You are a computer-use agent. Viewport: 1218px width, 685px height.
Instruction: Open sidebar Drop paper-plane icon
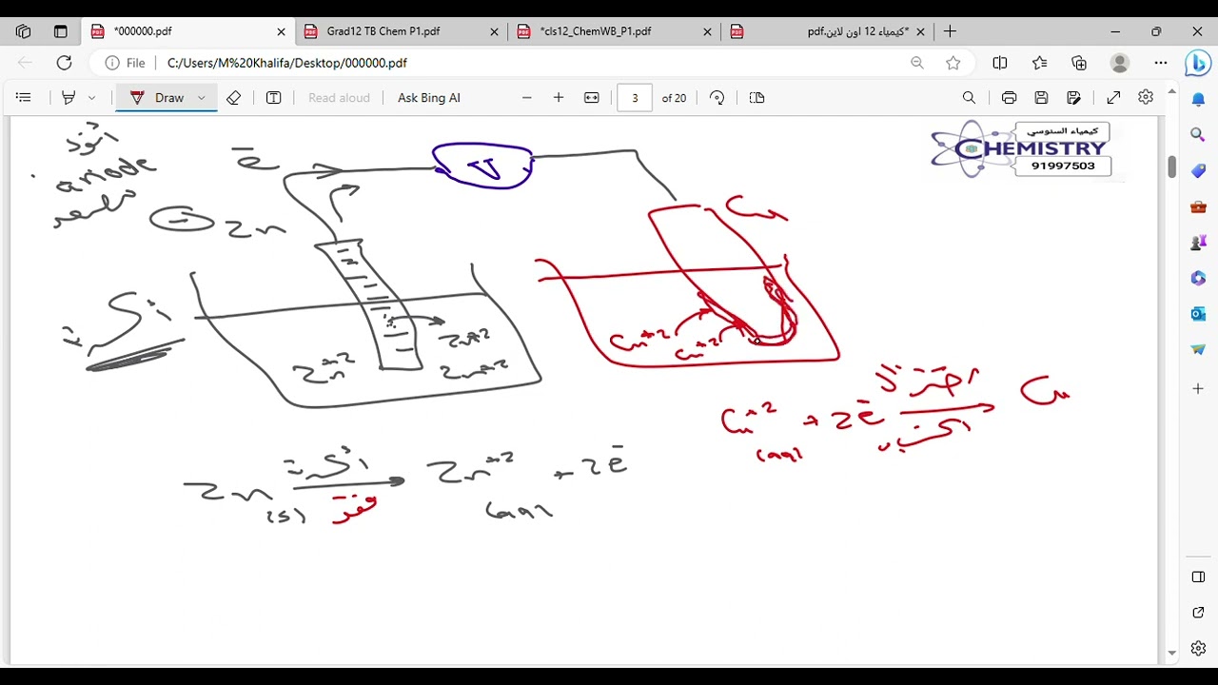pos(1198,349)
